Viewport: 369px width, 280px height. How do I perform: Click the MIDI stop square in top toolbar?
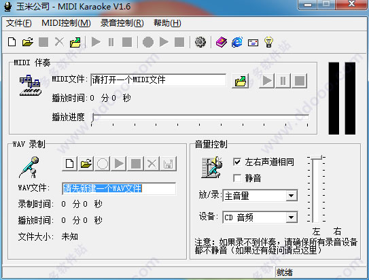pos(127,42)
